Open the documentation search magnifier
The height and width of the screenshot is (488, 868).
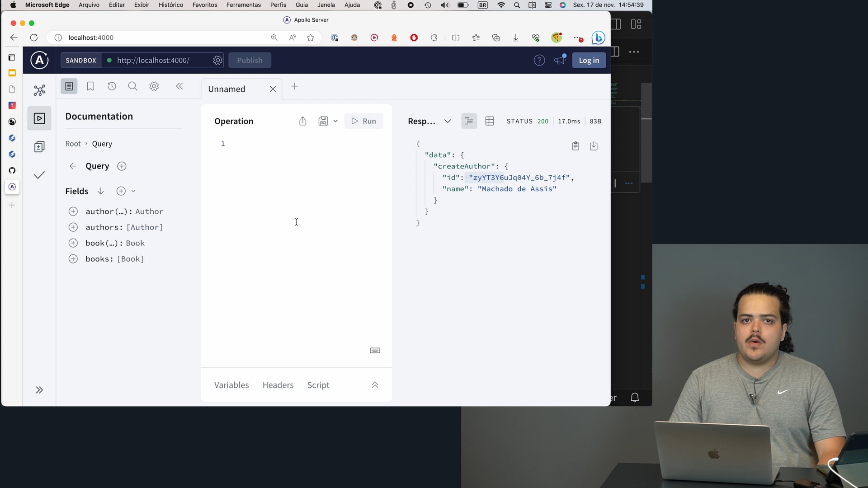click(132, 86)
